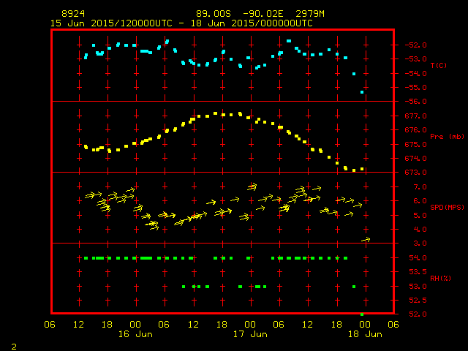Viewport: 468px width, 351px height.
Task: Click the 16 Jun date label
Action: pos(135,334)
